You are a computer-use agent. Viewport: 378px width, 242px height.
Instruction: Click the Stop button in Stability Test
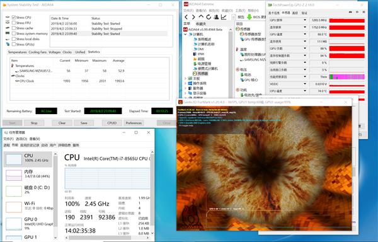pos(34,123)
